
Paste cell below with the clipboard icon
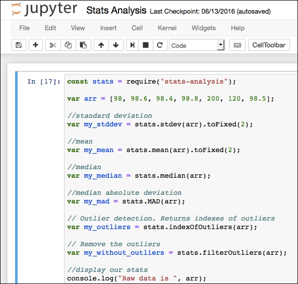click(83, 45)
